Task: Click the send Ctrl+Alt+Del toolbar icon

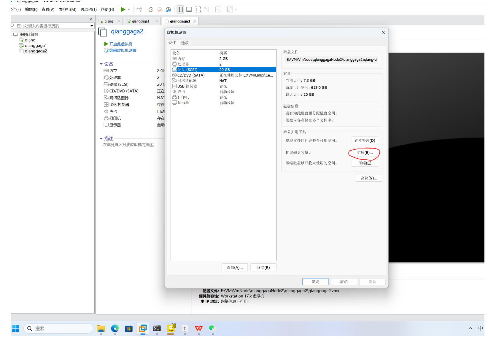Action: (x=139, y=9)
